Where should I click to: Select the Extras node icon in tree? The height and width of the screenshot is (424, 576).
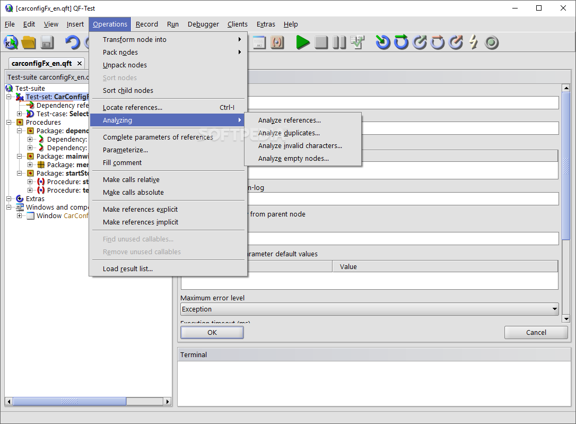coord(20,199)
